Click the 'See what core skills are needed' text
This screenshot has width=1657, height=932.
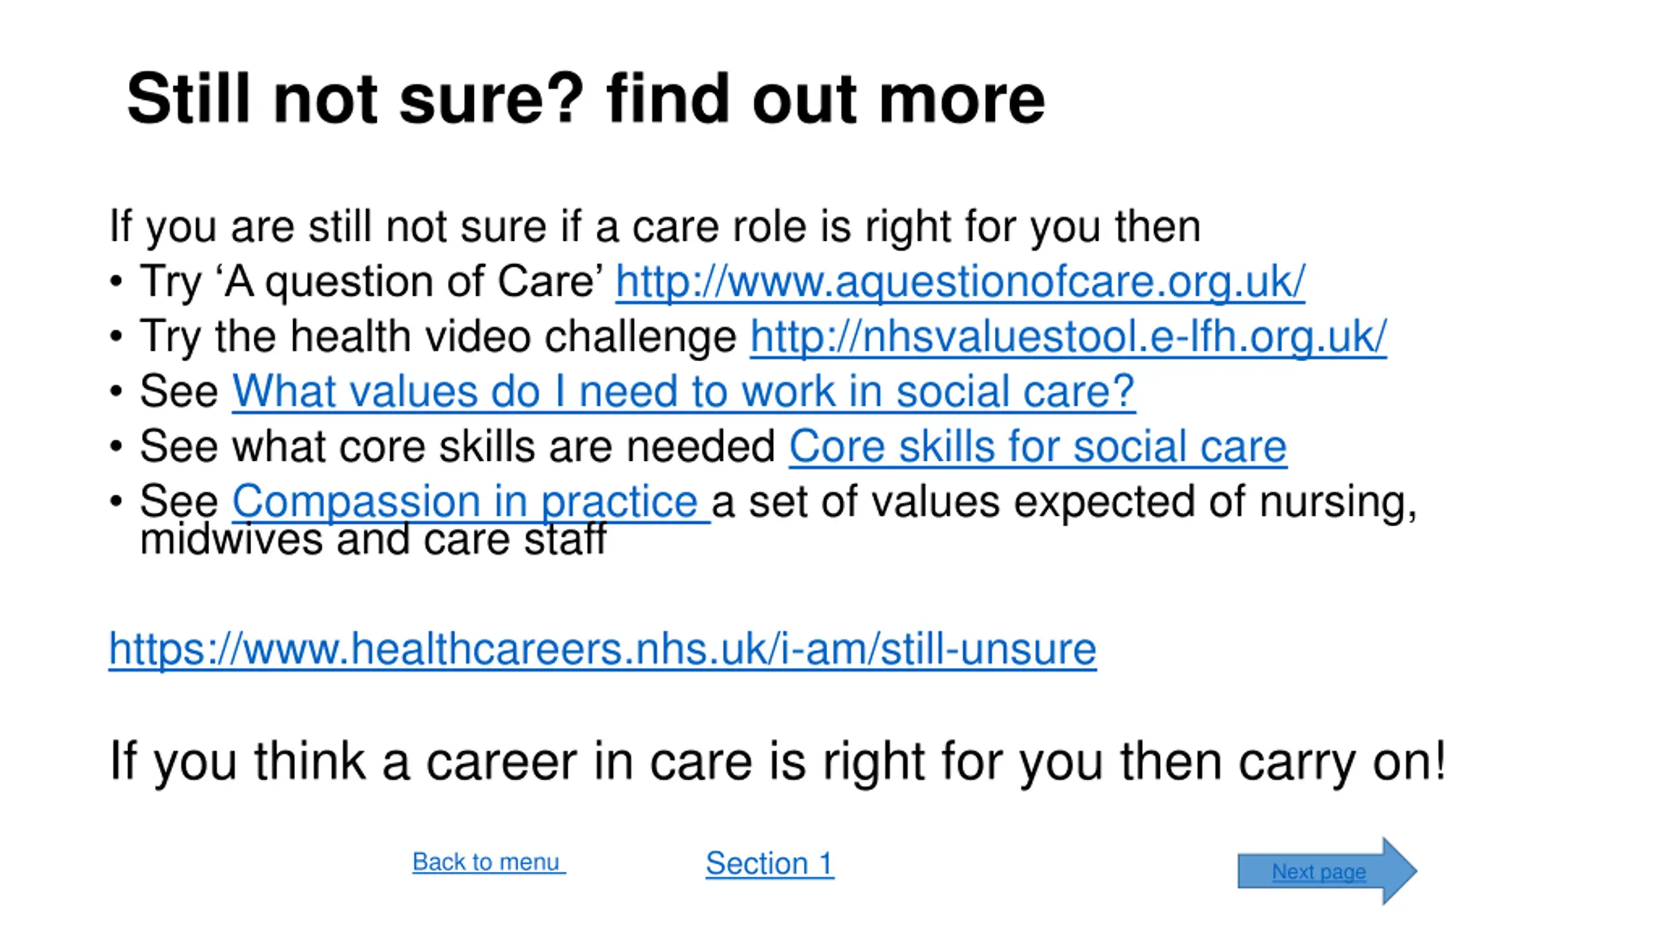458,447
